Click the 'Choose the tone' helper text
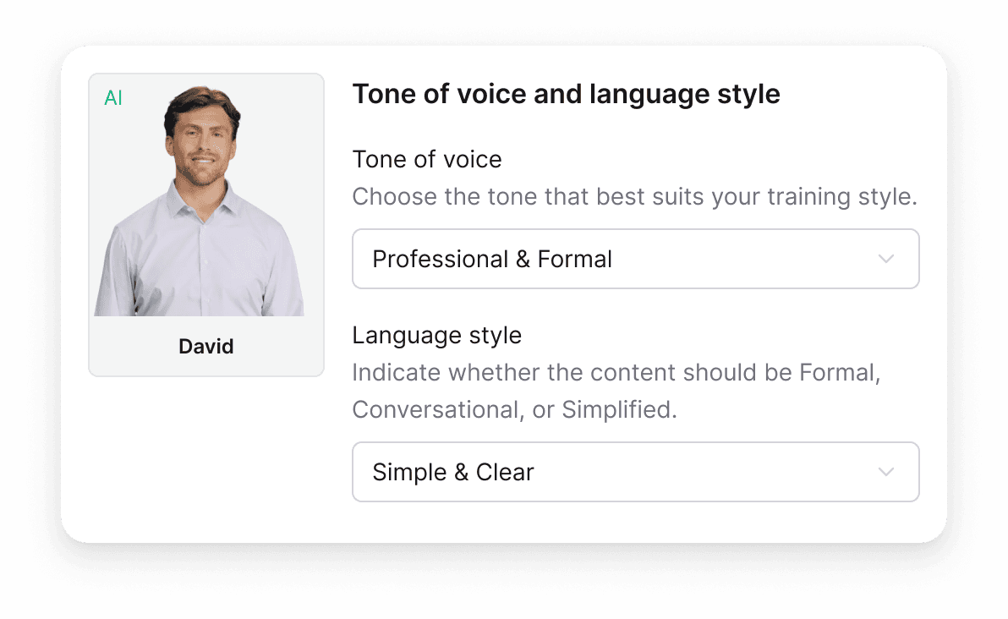Image resolution: width=1008 pixels, height=619 pixels. 634,197
